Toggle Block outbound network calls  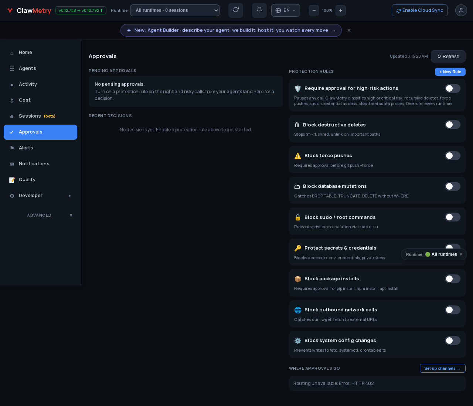point(453,310)
